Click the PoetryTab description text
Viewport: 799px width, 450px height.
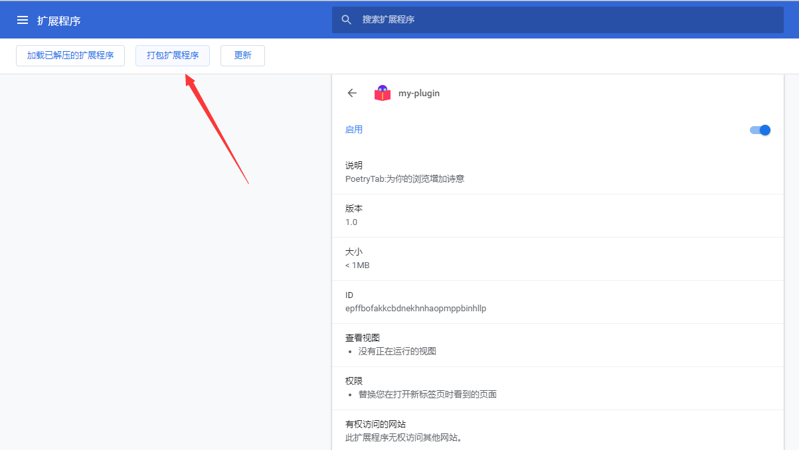coord(404,179)
